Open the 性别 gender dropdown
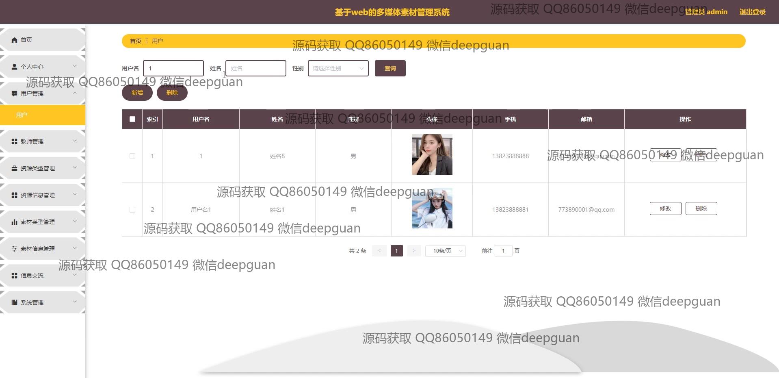Image resolution: width=779 pixels, height=378 pixels. pos(338,68)
